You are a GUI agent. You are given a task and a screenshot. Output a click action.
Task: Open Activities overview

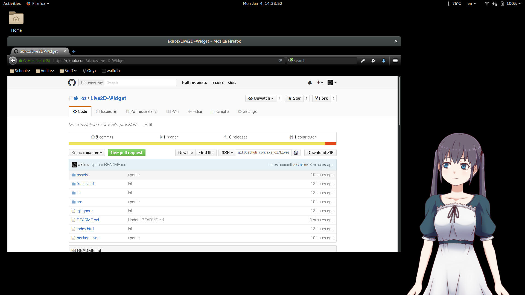click(x=12, y=4)
